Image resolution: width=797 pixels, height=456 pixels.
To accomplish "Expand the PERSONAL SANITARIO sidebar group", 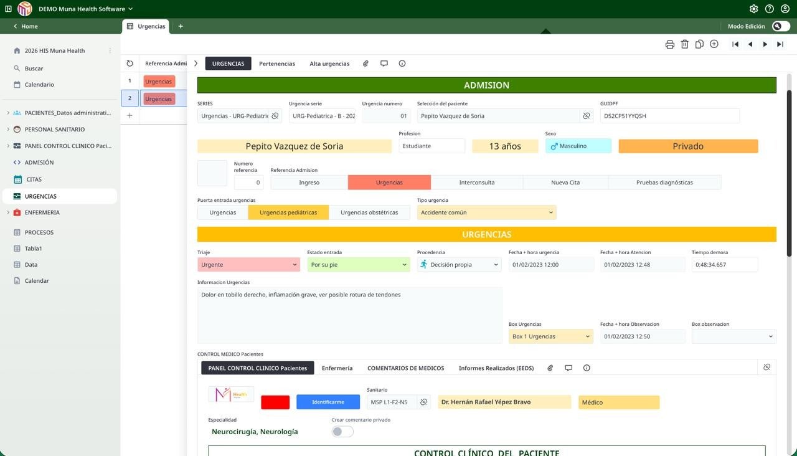I will point(8,130).
